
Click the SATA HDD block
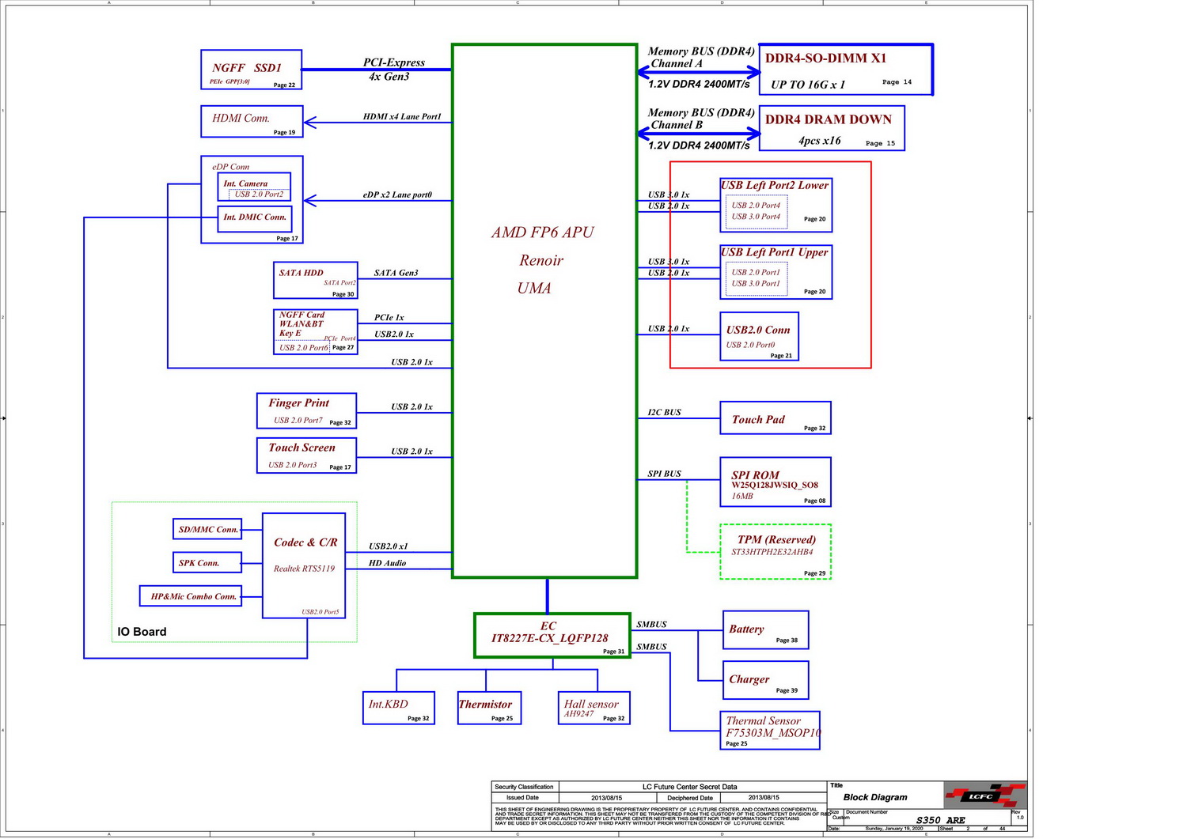click(x=315, y=280)
